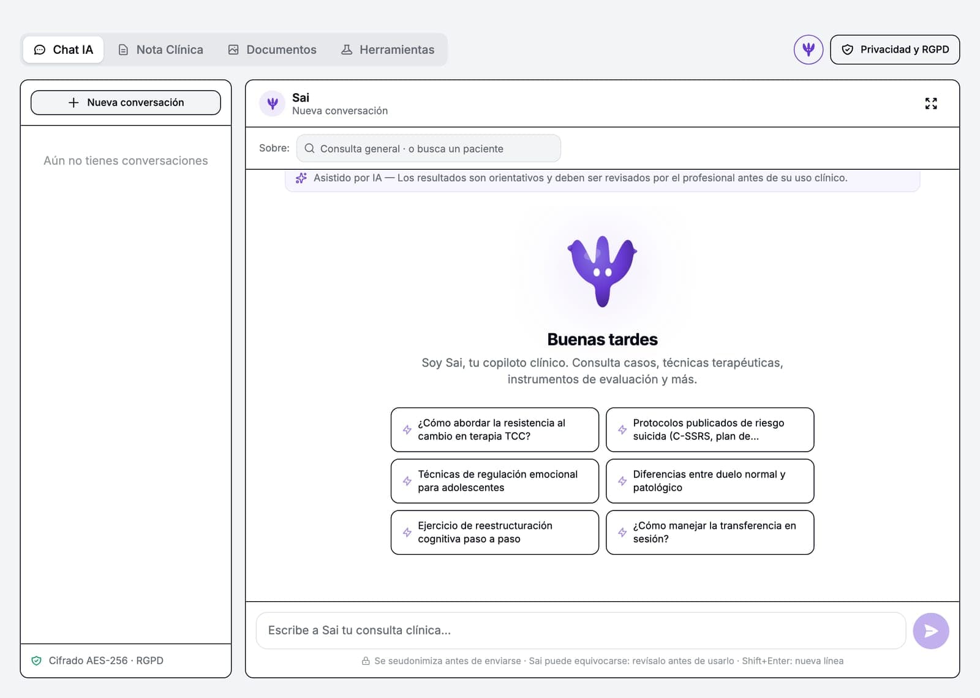The image size is (980, 698).
Task: Focus the patient search field
Action: pos(428,148)
